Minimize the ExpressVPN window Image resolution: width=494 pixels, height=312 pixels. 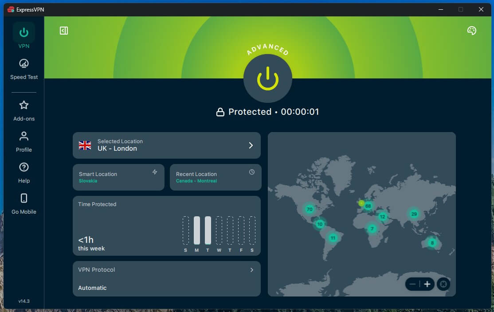click(441, 9)
